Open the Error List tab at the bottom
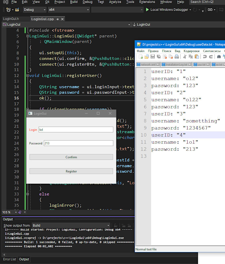This screenshot has width=225, height=264. pyautogui.click(x=9, y=259)
